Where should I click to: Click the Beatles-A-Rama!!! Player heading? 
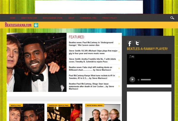pyautogui.click(x=147, y=49)
